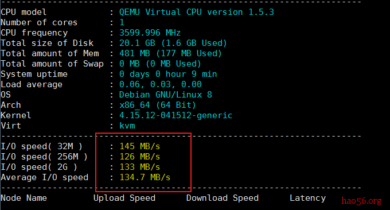Click the kvm virtualization value
The height and width of the screenshot is (210, 390).
pyautogui.click(x=127, y=126)
